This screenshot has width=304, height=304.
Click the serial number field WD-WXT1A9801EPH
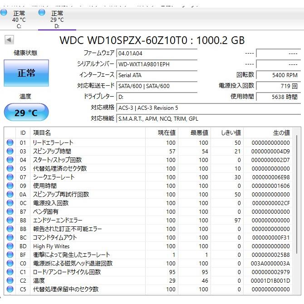(157, 64)
